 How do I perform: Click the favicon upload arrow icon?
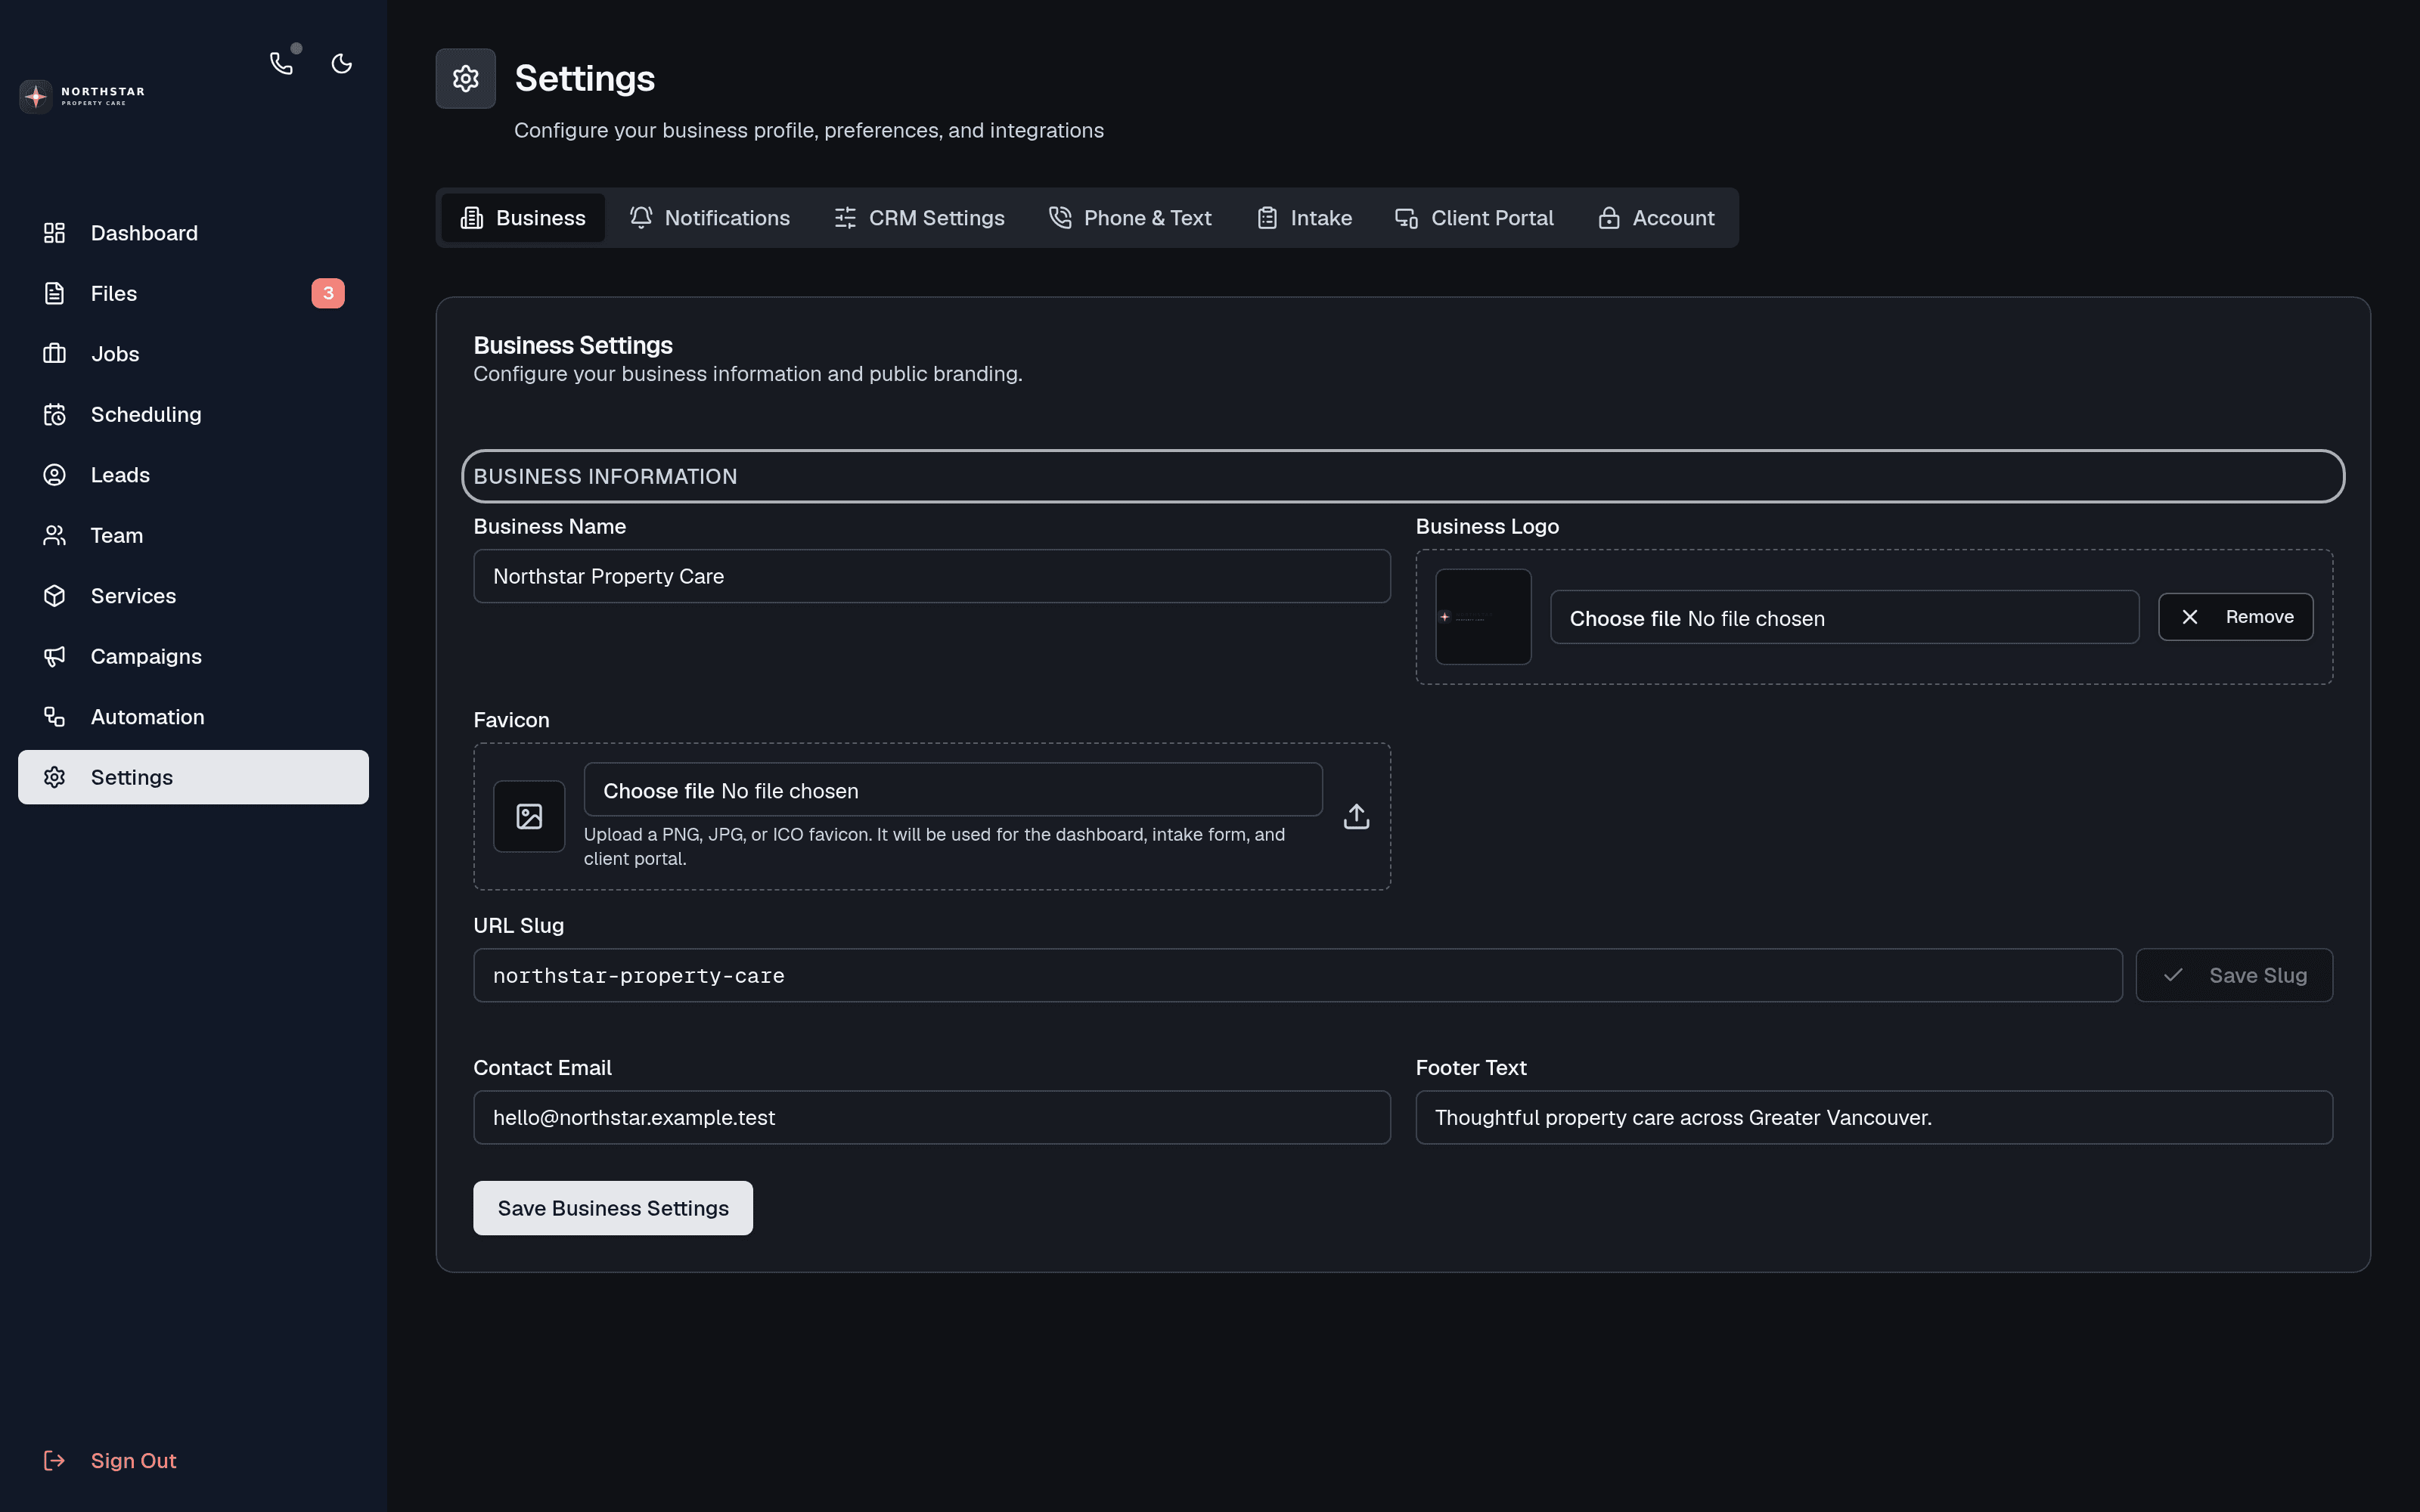(1356, 816)
